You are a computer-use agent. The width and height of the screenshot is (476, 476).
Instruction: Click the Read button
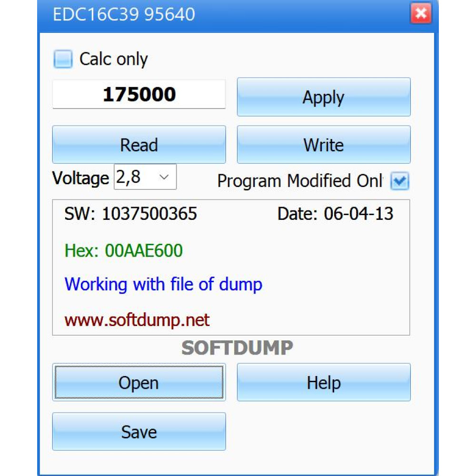[x=139, y=145]
